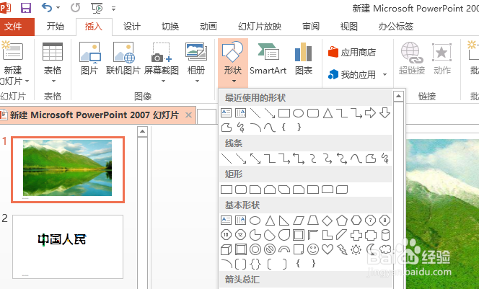479x289 pixels.
Task: Select the no-symbol prohibition shape
Action: pos(270,249)
